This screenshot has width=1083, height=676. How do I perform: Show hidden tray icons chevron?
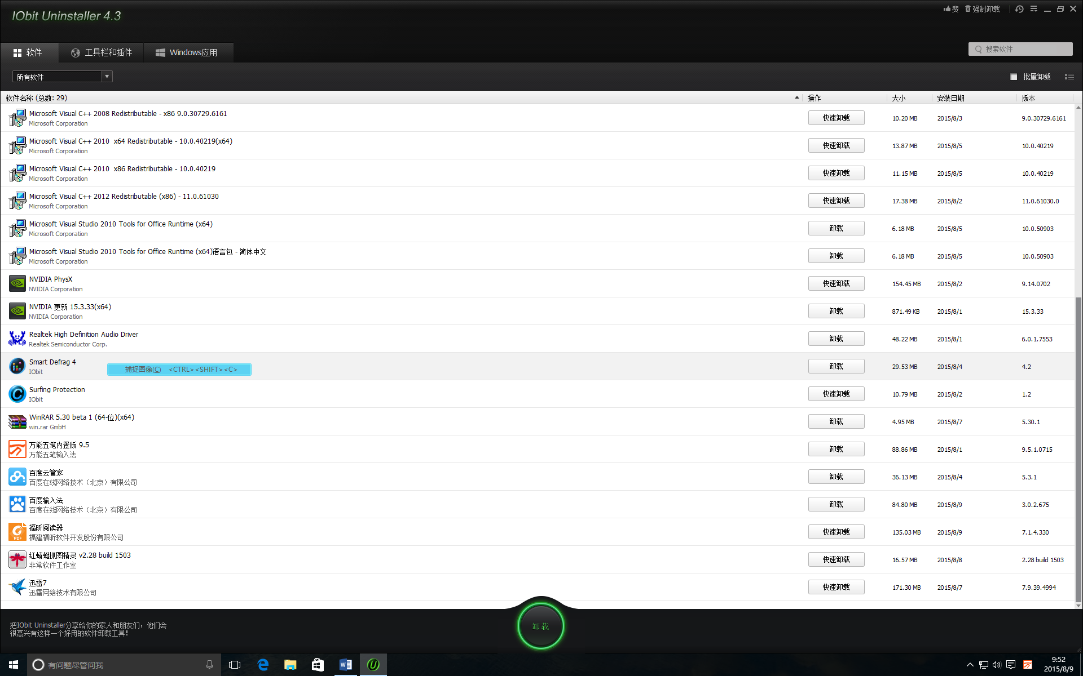[970, 665]
